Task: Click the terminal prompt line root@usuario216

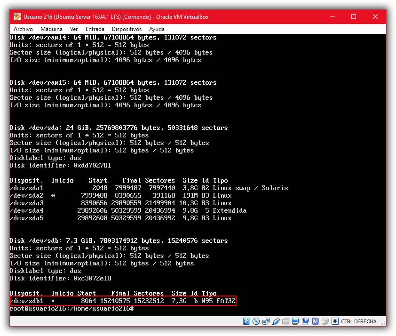Action: pyautogui.click(x=71, y=308)
